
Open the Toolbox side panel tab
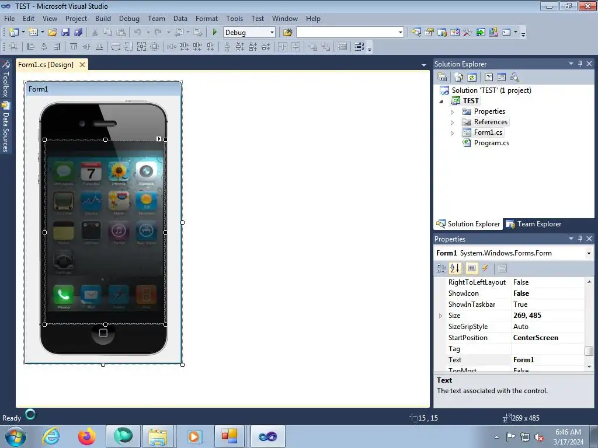pos(5,79)
